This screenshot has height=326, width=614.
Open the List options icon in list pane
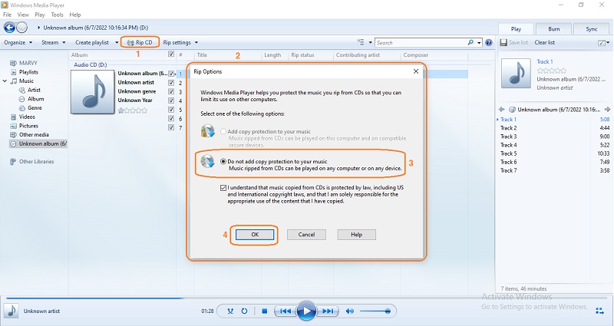point(602,43)
